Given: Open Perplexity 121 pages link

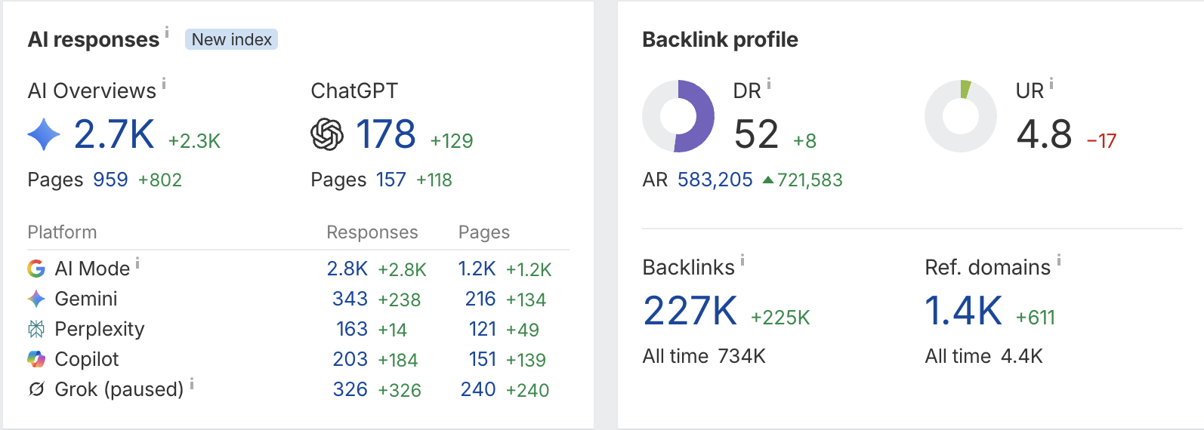Looking at the screenshot, I should [x=483, y=329].
